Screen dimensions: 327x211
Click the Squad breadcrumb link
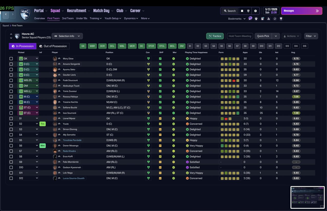coord(6,26)
